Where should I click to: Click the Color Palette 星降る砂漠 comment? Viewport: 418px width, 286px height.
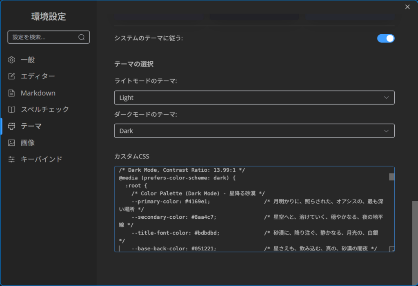point(198,193)
